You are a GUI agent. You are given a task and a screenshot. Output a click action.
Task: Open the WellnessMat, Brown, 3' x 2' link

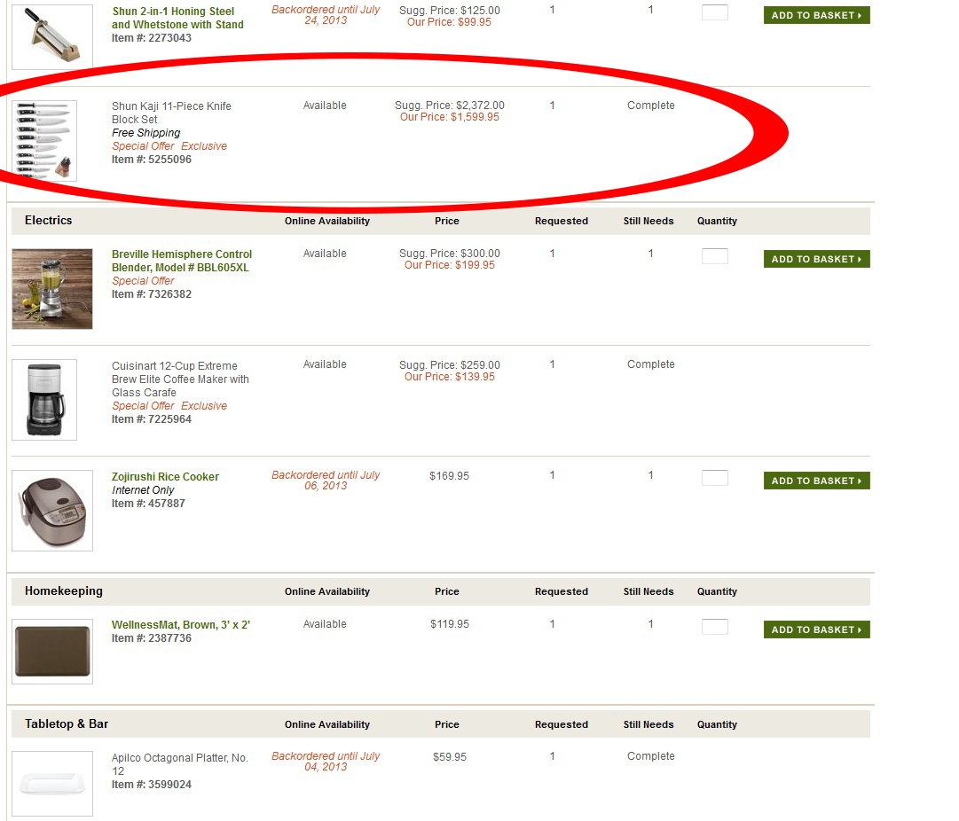coord(181,625)
